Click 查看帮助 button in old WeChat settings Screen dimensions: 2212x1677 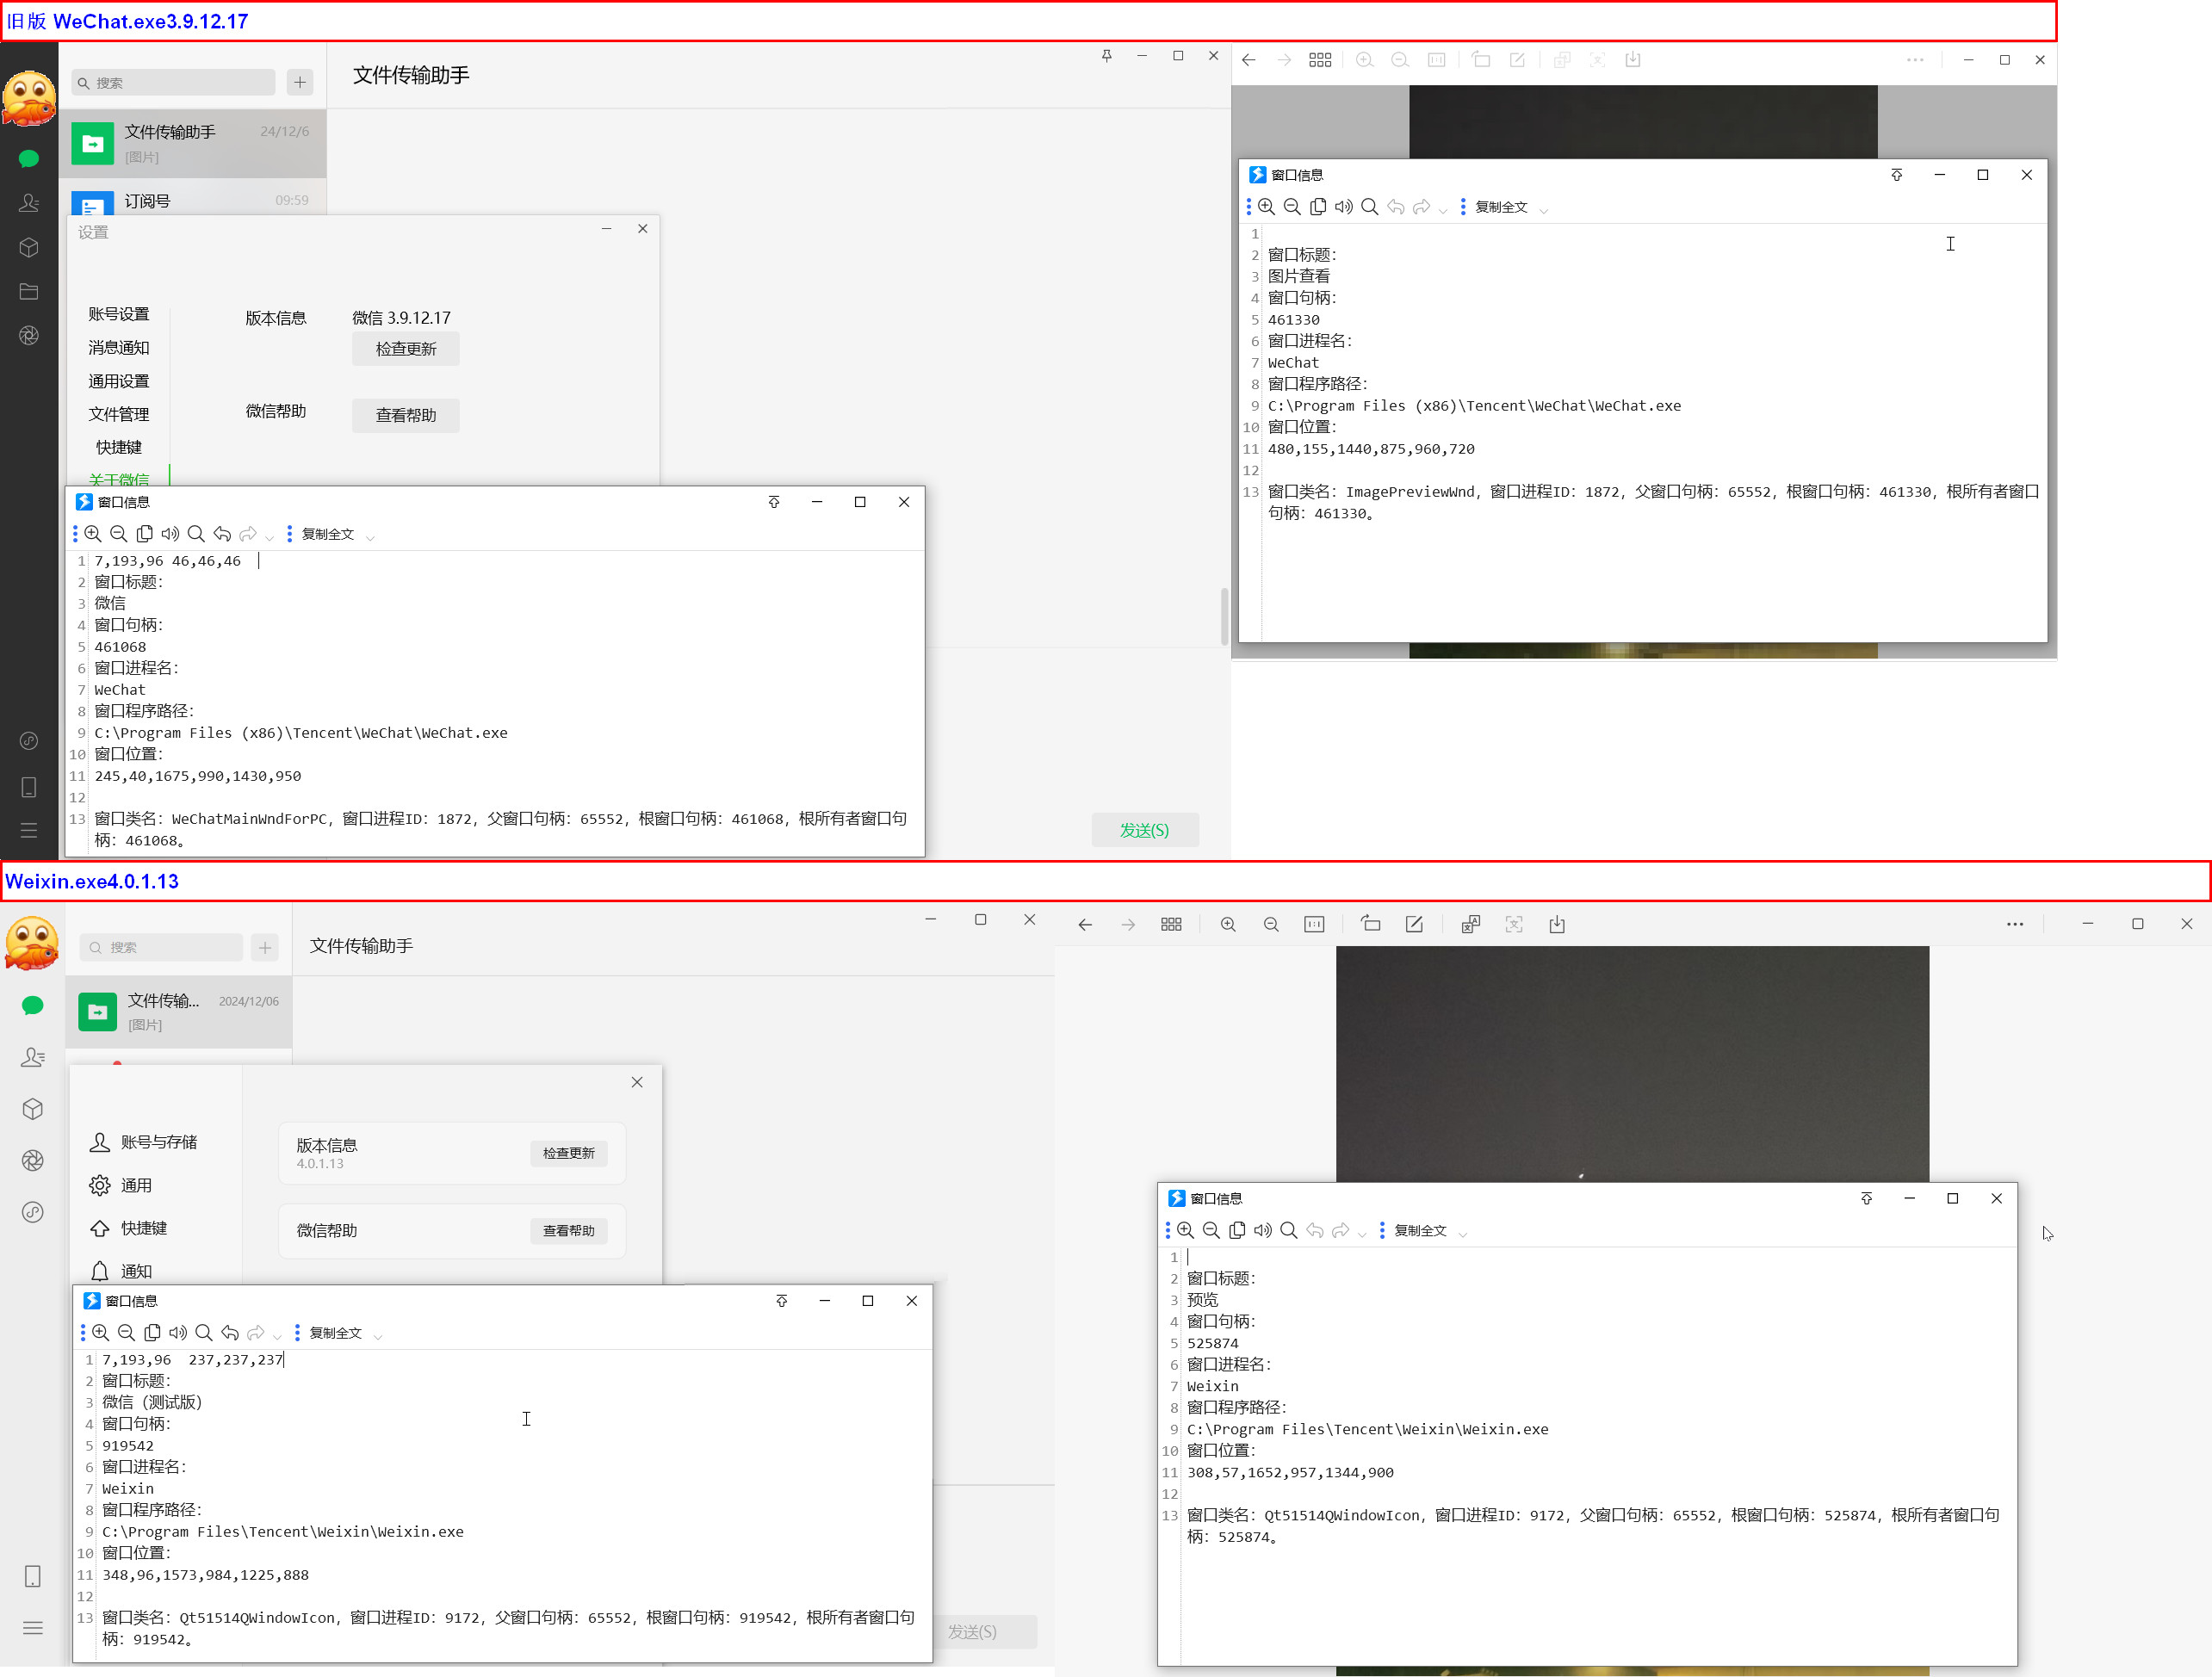406,415
